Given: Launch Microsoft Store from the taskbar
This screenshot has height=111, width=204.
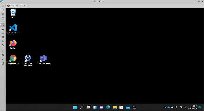Looking at the screenshot, I should [x=121, y=107].
